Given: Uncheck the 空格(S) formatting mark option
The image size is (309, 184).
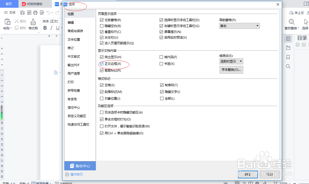Looking at the screenshot, I should [x=102, y=85].
